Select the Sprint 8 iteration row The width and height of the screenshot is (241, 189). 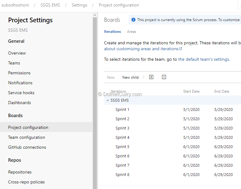[x=173, y=174]
